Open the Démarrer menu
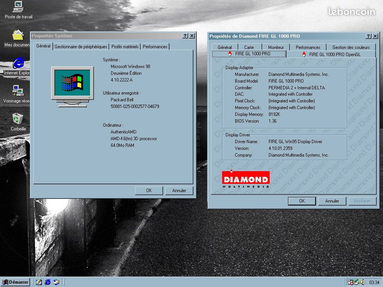383x287 pixels. [x=15, y=282]
